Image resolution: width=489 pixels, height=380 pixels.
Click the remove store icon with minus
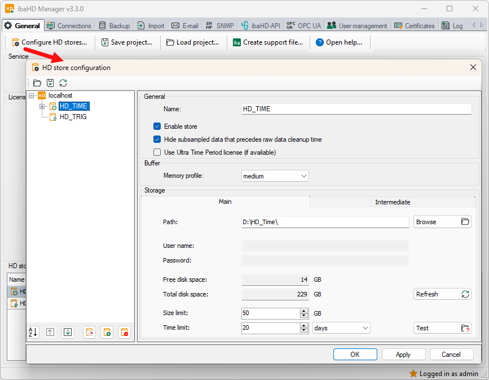[x=125, y=332]
